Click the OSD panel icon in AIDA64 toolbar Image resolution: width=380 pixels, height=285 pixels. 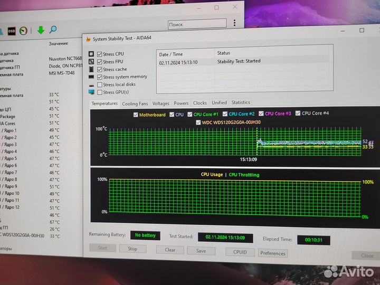12,31
